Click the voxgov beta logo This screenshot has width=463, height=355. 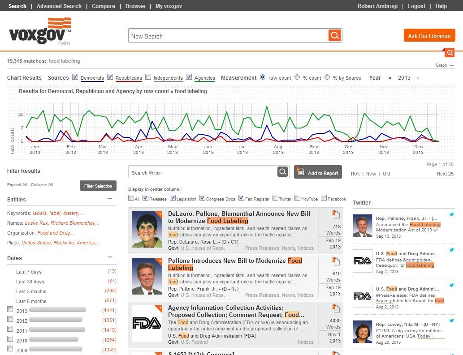[x=40, y=31]
